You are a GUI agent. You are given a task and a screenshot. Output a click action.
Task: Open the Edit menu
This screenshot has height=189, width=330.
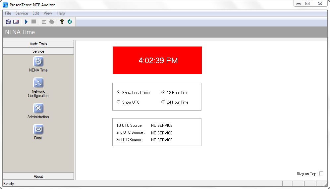[36, 13]
